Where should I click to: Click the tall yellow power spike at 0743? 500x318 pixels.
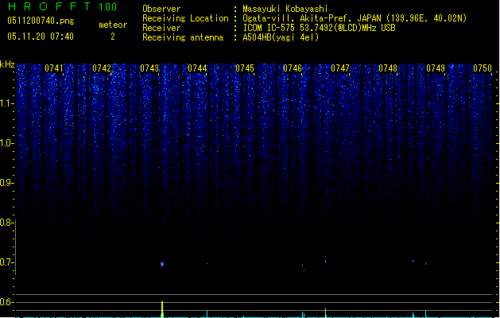[162, 309]
